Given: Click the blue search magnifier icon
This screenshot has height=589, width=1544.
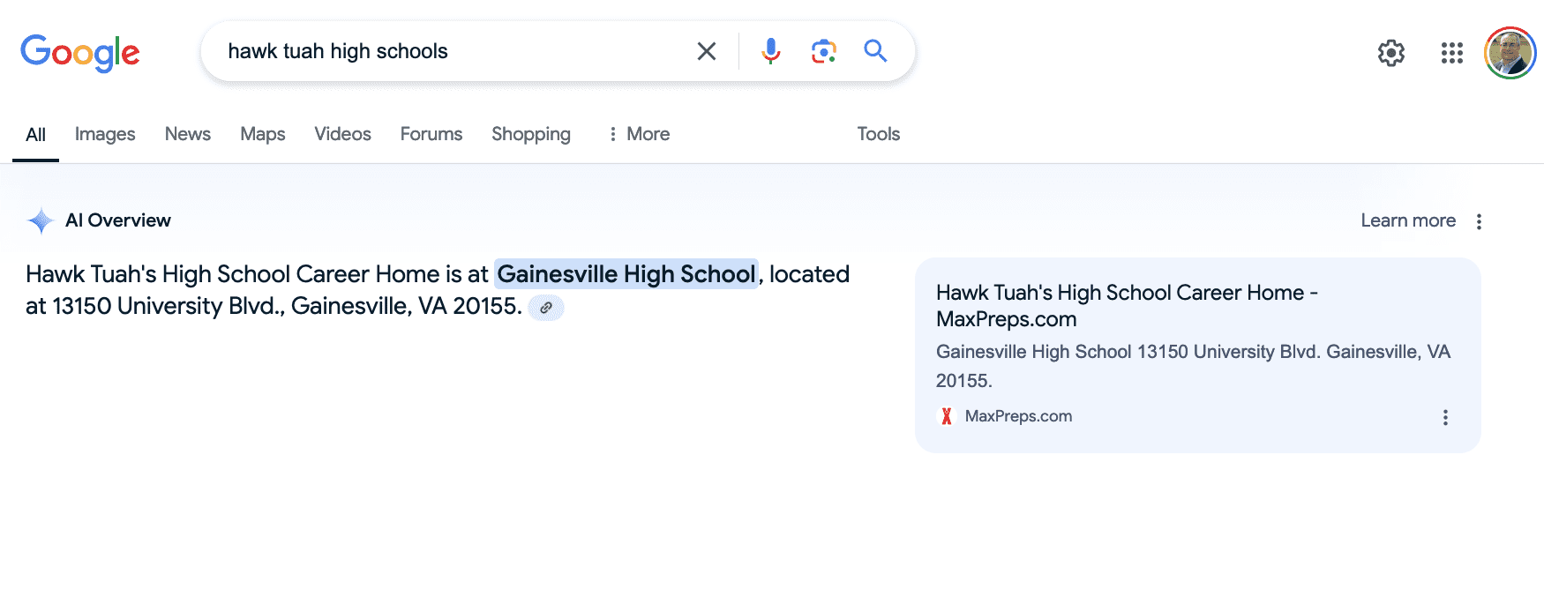Looking at the screenshot, I should pyautogui.click(x=875, y=51).
